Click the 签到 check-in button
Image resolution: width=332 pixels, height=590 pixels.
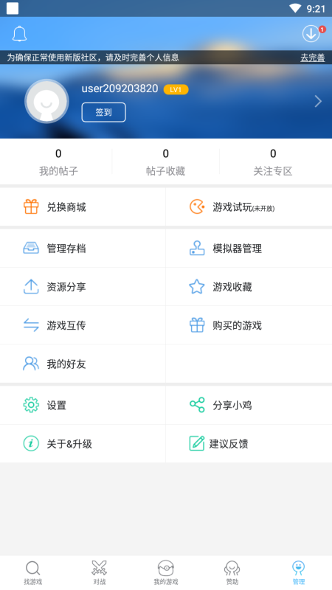pos(103,112)
